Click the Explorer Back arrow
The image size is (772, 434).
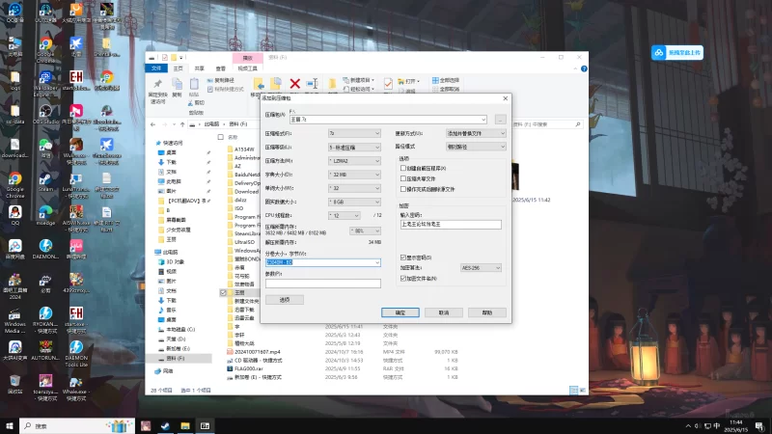153,124
